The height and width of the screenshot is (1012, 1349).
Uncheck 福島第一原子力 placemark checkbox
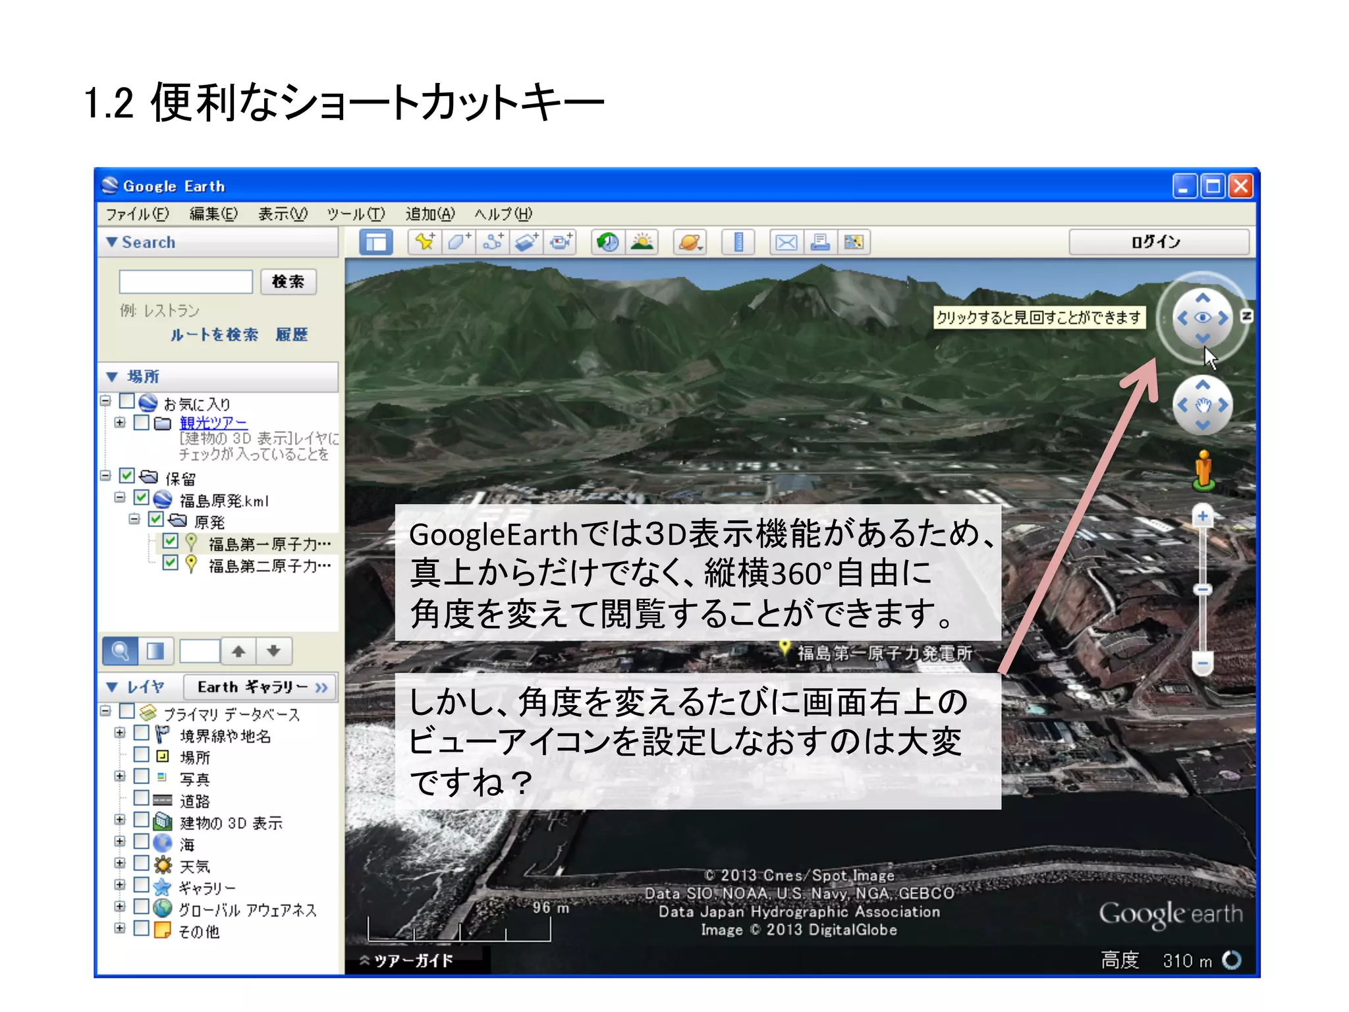(x=171, y=541)
